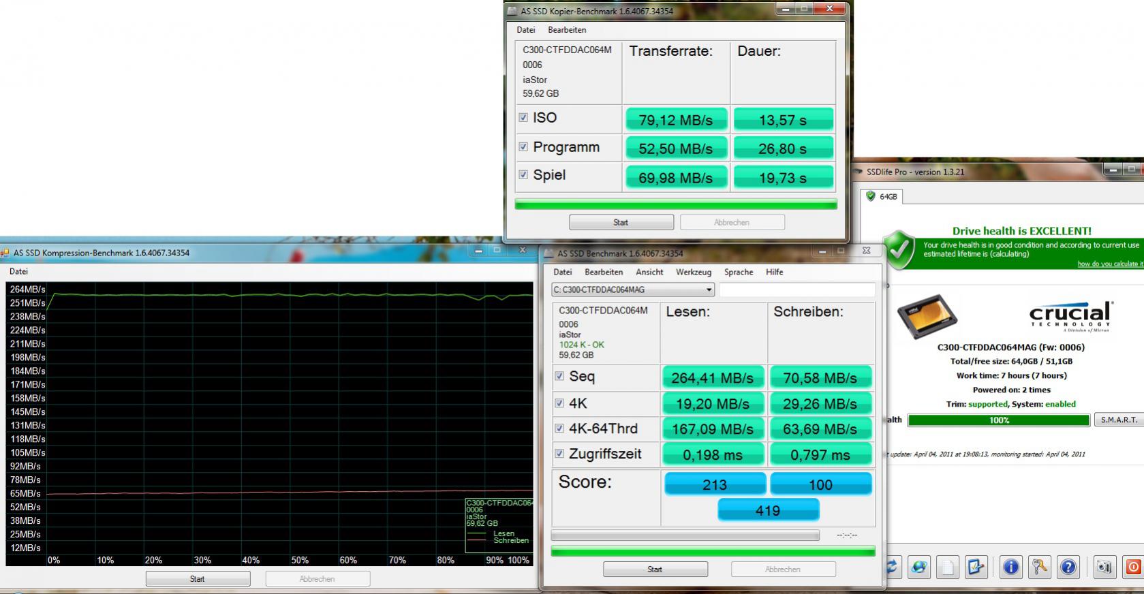The width and height of the screenshot is (1144, 594).
Task: Open Datei menu in Kompression-Benchmark
Action: point(18,271)
